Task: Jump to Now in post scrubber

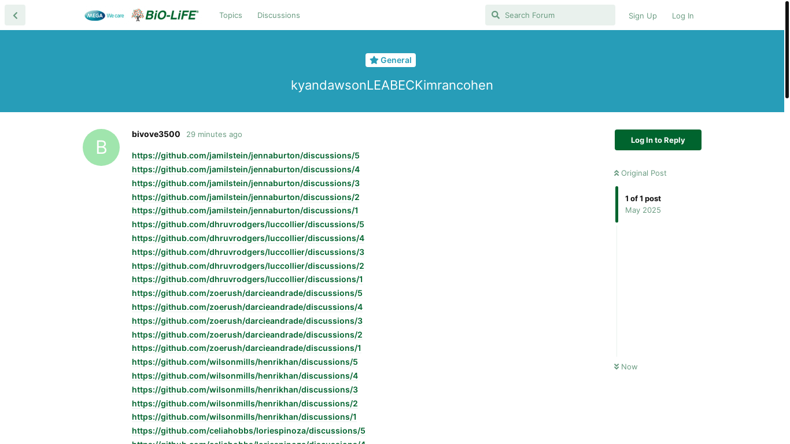Action: 626,367
